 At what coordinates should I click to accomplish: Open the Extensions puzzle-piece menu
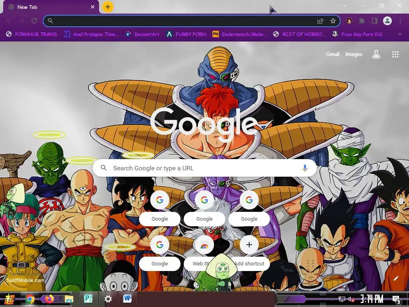pos(362,21)
